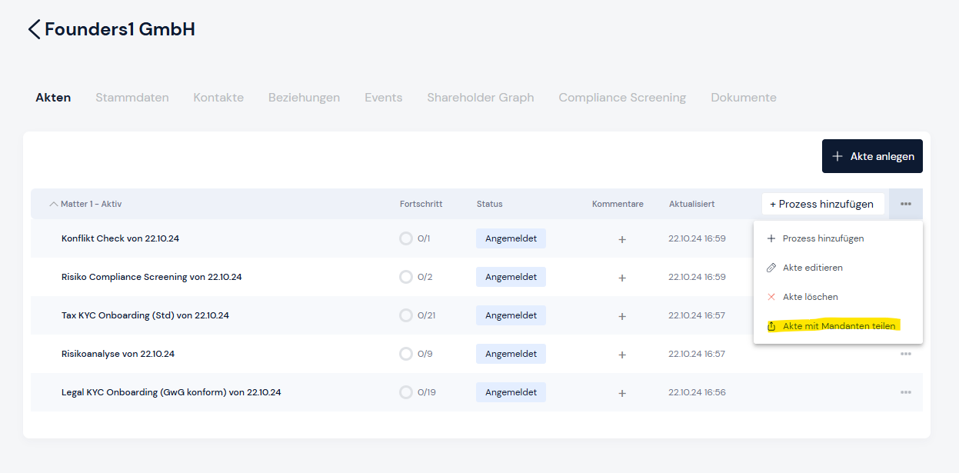Image resolution: width=959 pixels, height=473 pixels.
Task: Open the three-dot menu for Risikoanalyse row
Action: pyautogui.click(x=906, y=354)
